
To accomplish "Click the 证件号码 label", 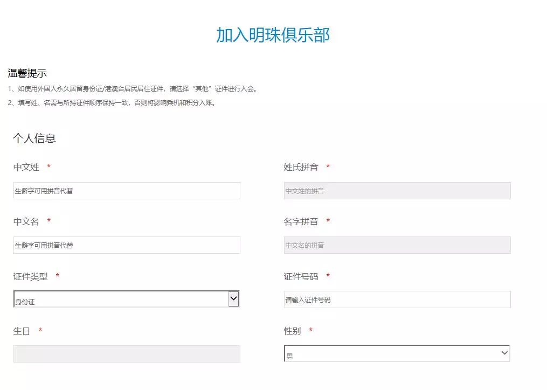I will point(301,277).
